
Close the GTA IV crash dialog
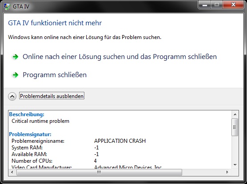point(233,5)
